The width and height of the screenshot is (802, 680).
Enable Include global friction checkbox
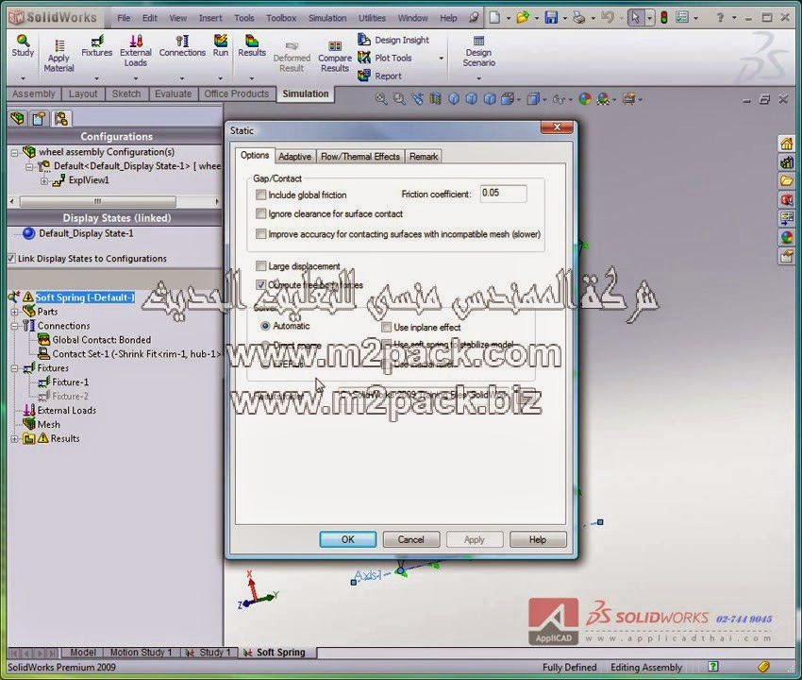[260, 195]
